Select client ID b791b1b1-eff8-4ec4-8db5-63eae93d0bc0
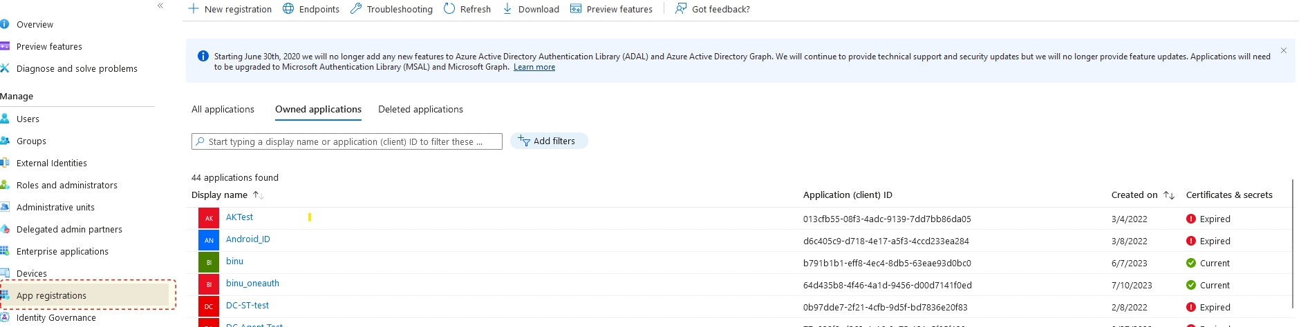Screen dimensions: 1301x327 pos(887,264)
